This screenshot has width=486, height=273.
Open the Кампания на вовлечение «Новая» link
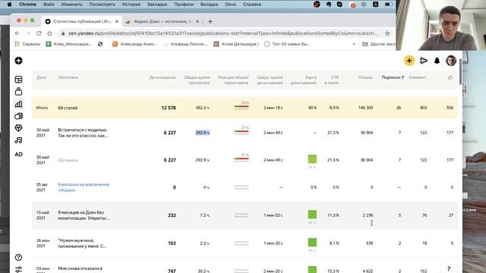click(x=84, y=187)
